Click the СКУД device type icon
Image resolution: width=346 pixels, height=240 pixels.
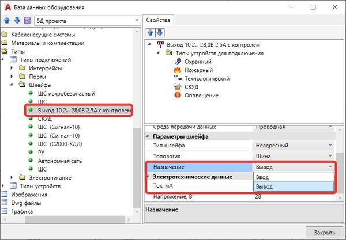coord(178,87)
